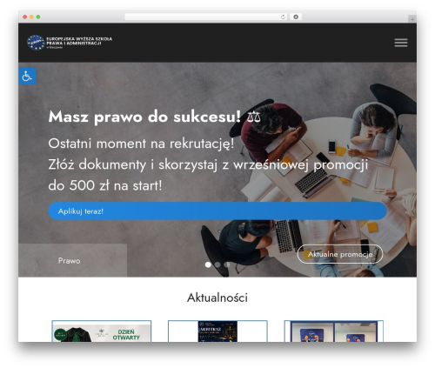Go to third slider dot
Screen dimensions: 435x368
(227, 264)
